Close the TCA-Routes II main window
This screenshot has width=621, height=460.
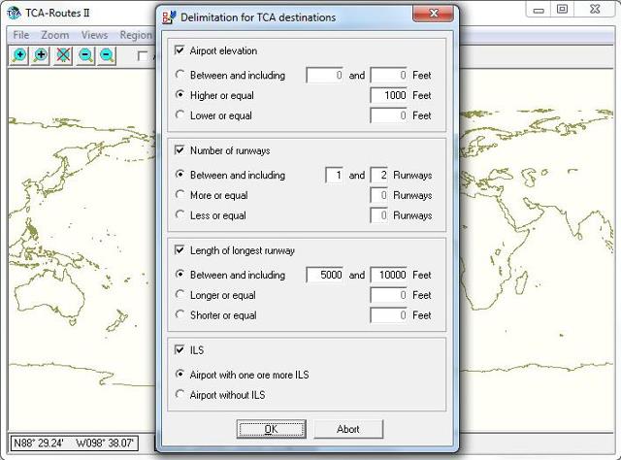pos(595,10)
